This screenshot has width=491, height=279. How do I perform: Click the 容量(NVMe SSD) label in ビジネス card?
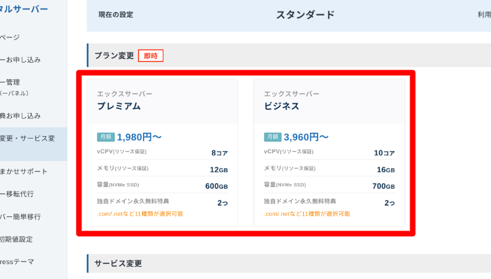point(285,185)
